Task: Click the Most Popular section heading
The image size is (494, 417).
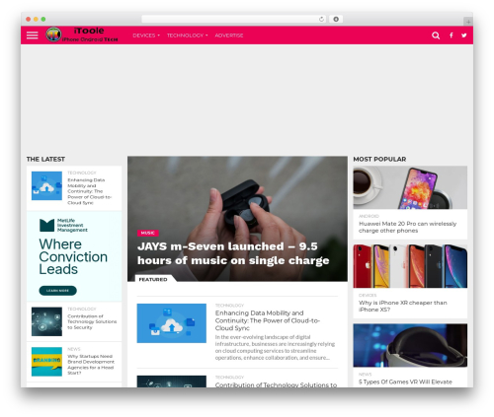Action: [379, 159]
